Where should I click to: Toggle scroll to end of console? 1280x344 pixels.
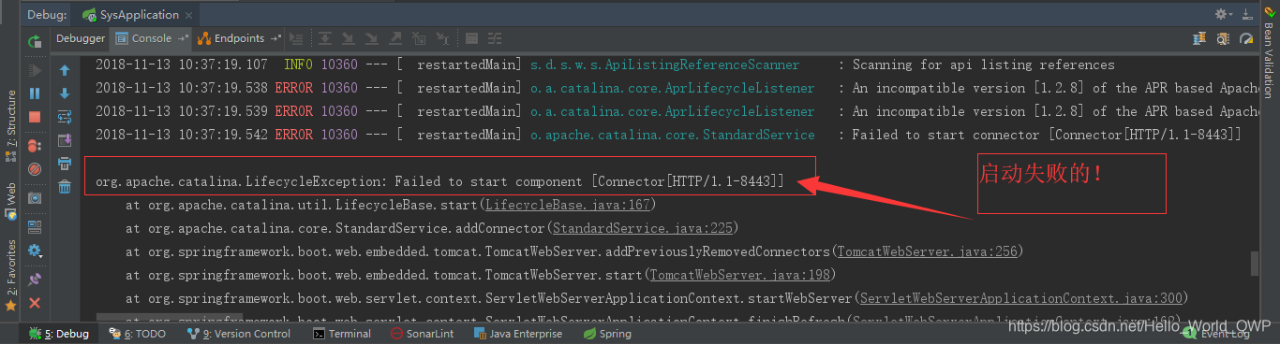pos(65,140)
